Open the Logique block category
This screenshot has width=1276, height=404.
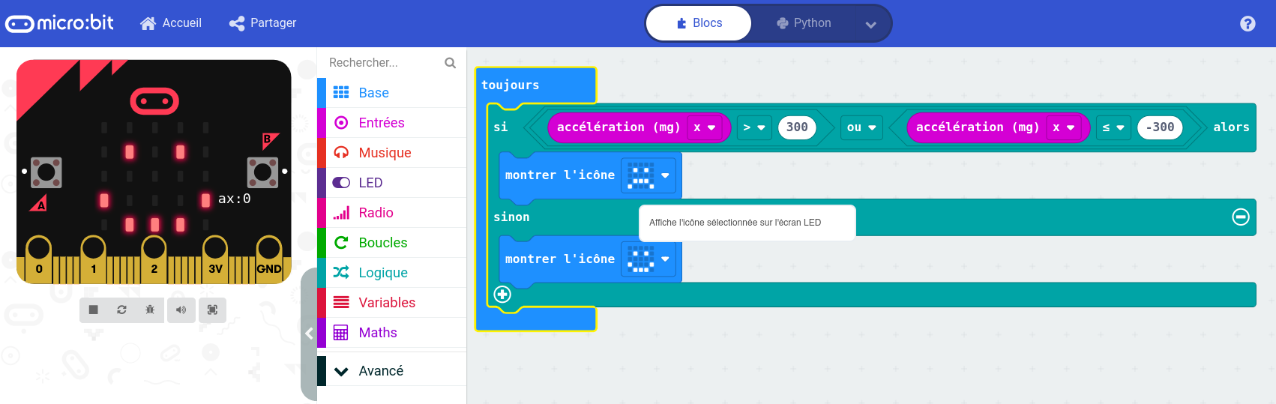(x=391, y=273)
